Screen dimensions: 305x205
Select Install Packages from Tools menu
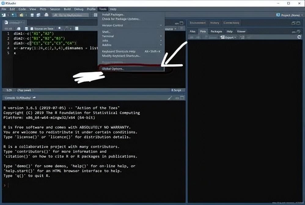[113, 15]
